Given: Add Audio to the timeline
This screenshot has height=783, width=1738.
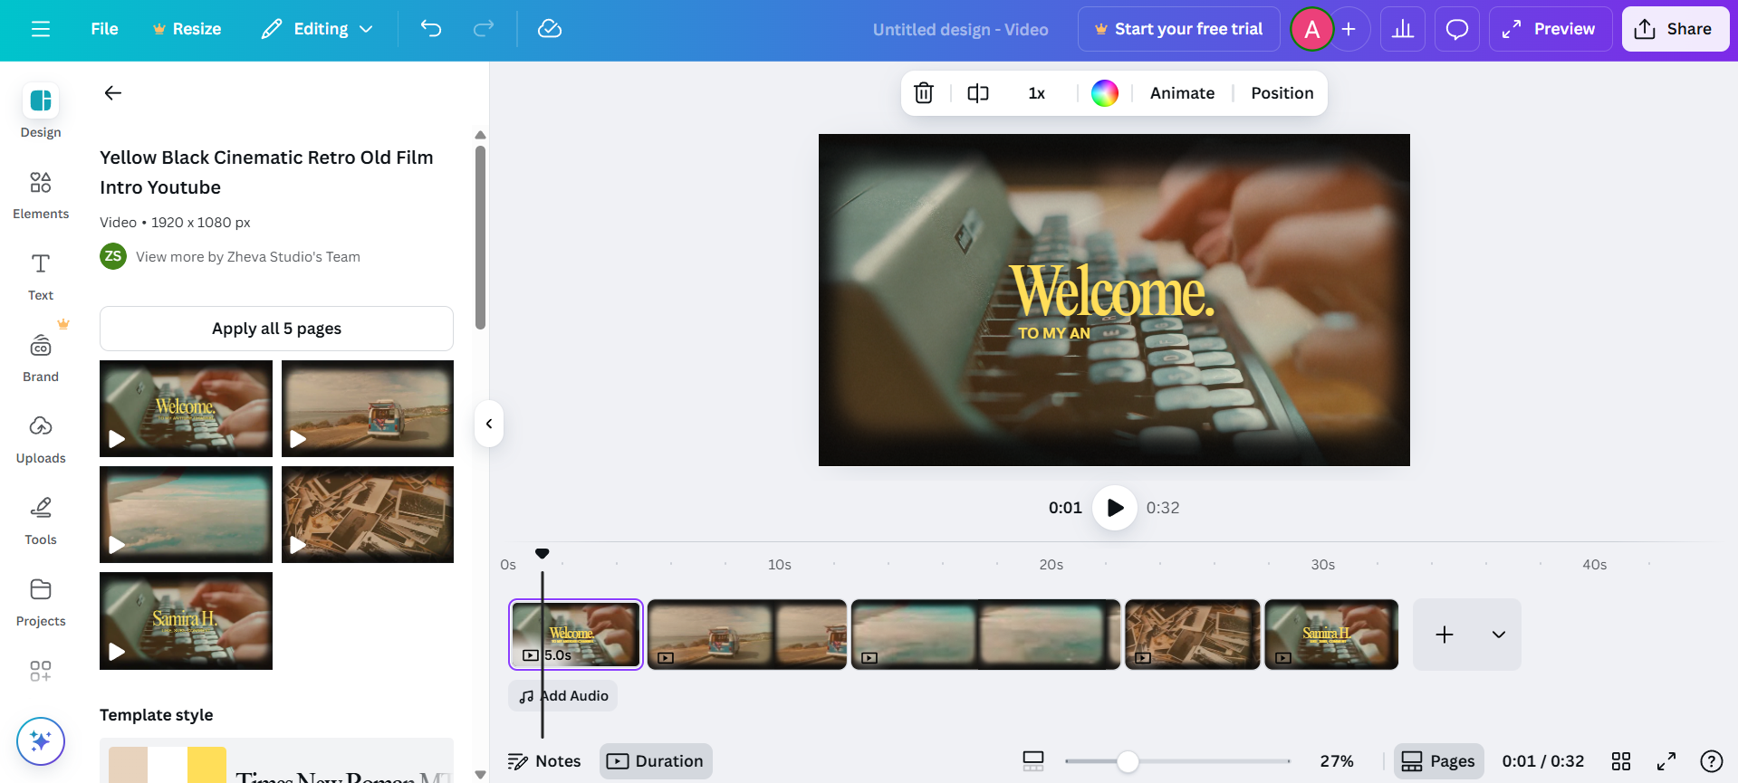Looking at the screenshot, I should click(563, 696).
